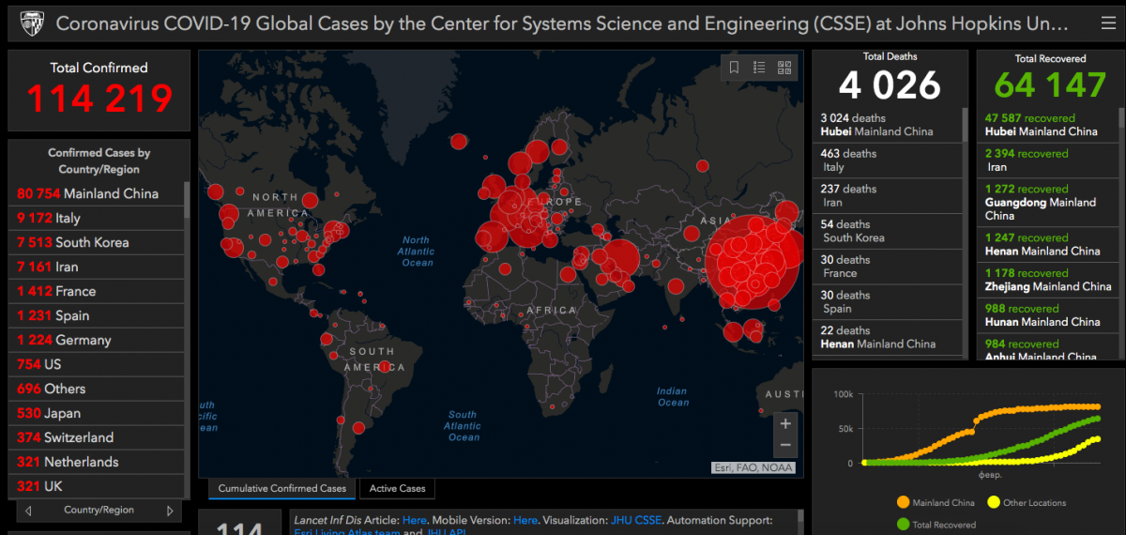This screenshot has width=1126, height=535.
Task: Select South Korea in confirmed cases list
Action: (97, 242)
